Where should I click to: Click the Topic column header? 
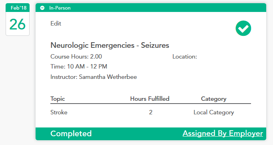coord(58,99)
